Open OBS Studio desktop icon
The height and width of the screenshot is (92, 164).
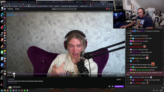(x=2, y=77)
